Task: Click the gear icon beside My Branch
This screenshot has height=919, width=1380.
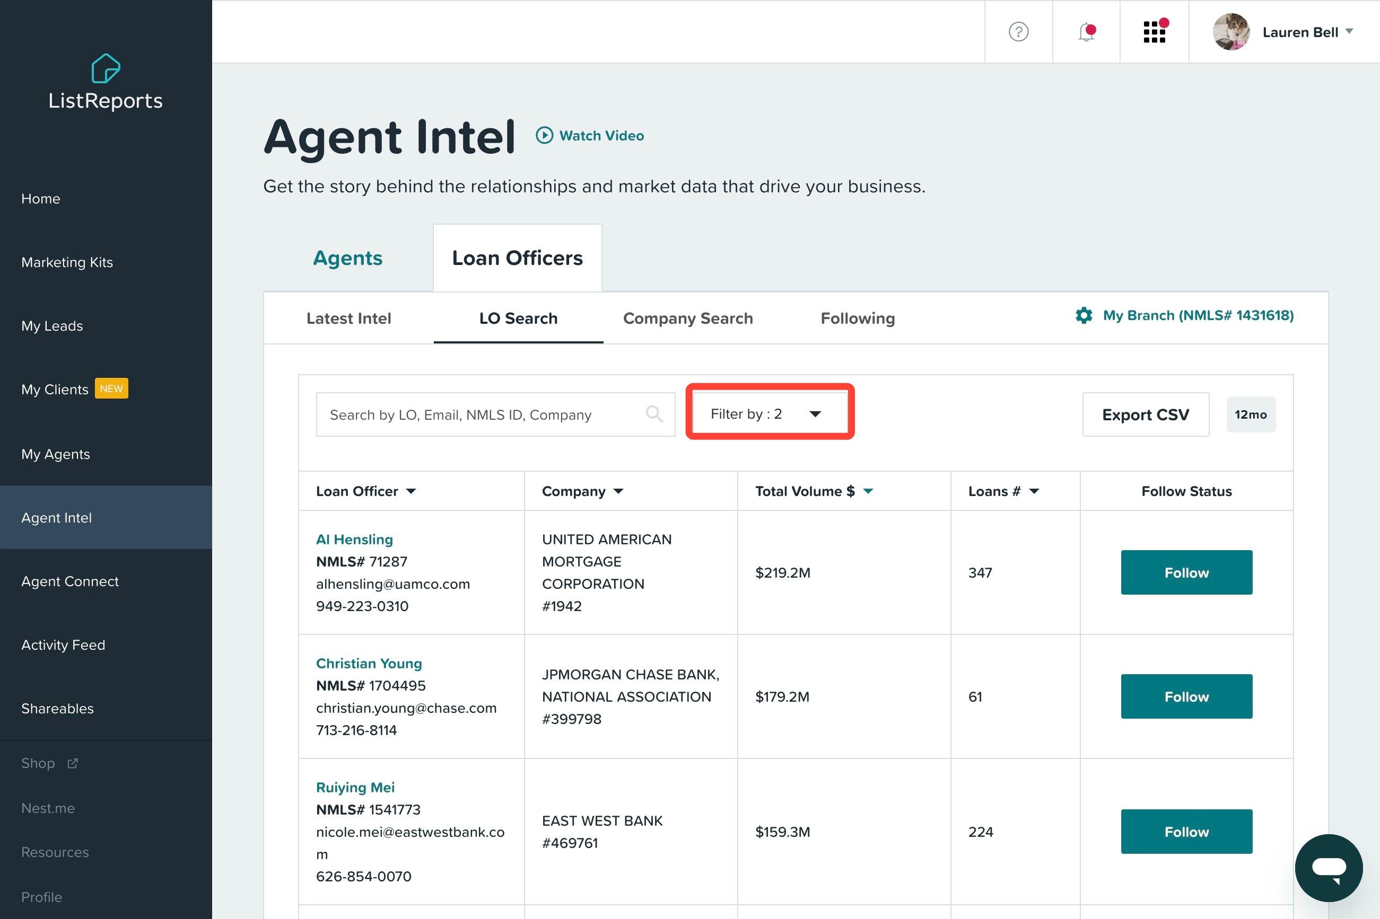Action: 1084,315
